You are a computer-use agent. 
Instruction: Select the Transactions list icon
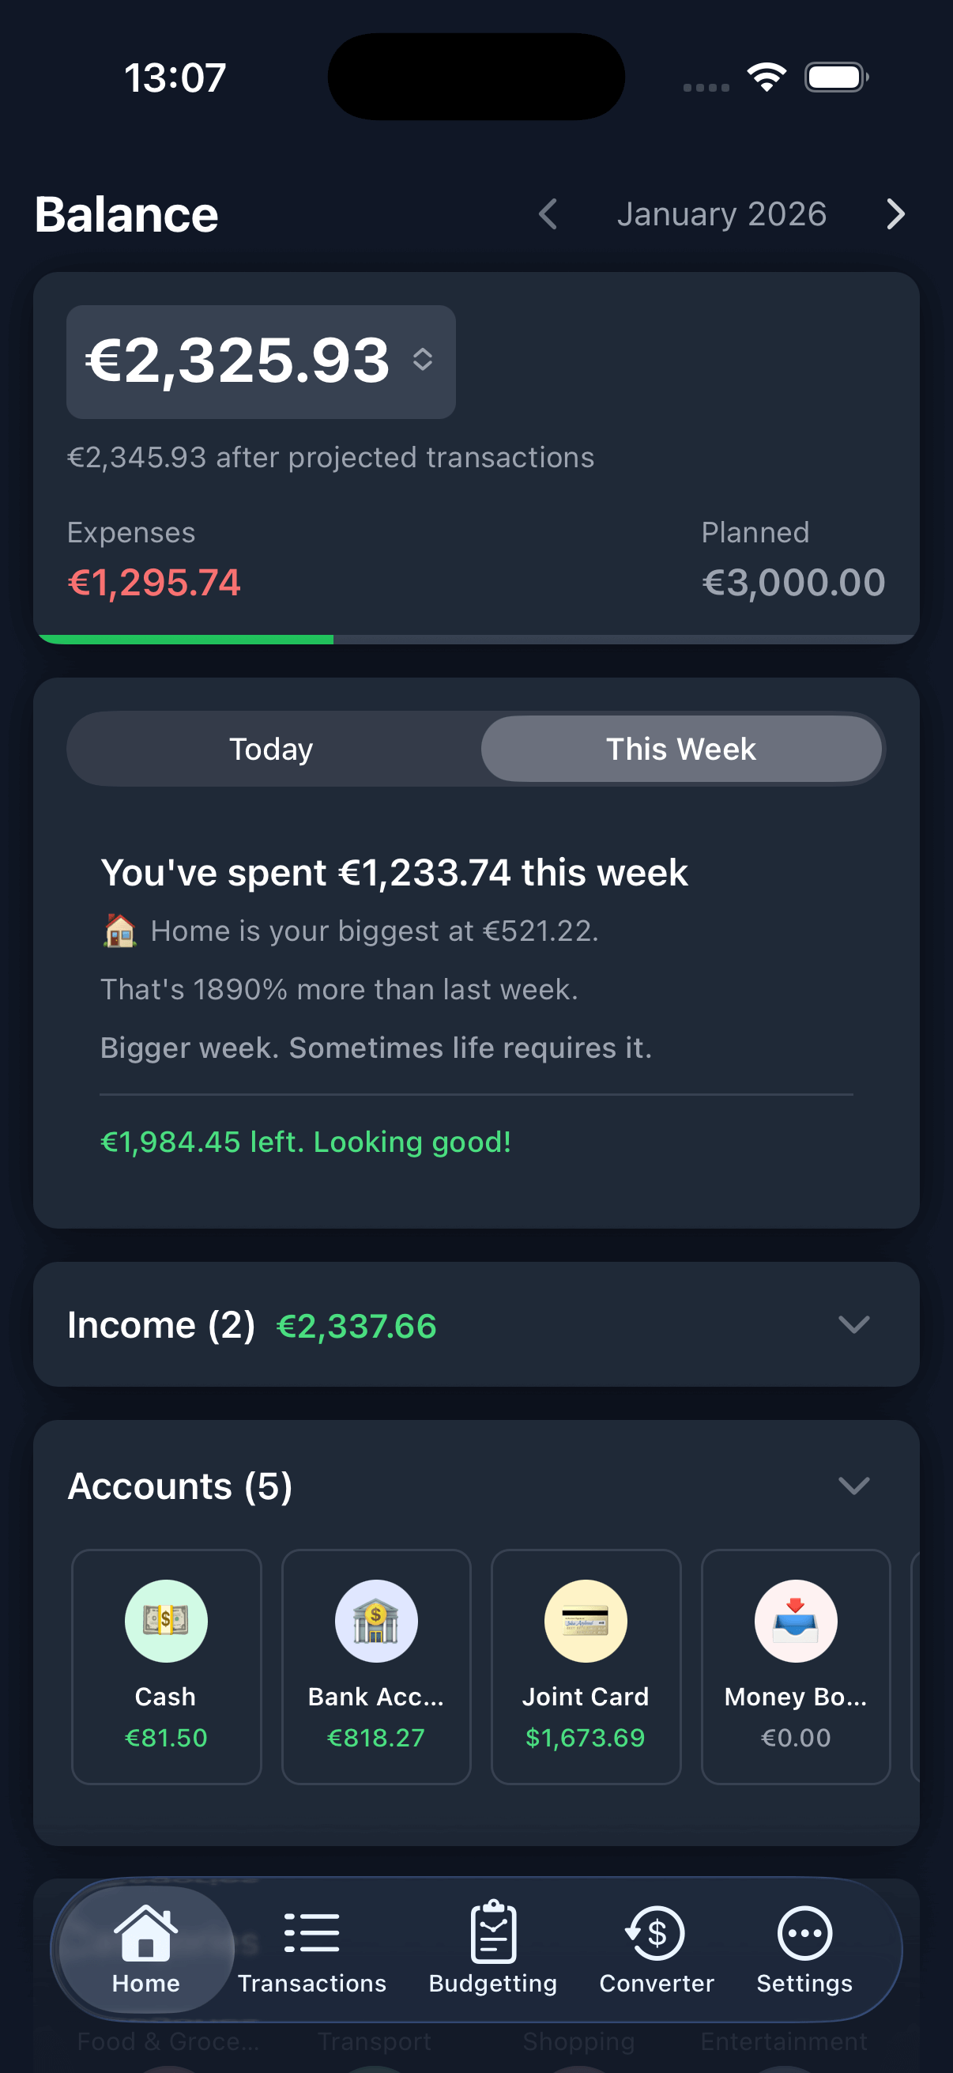311,1931
